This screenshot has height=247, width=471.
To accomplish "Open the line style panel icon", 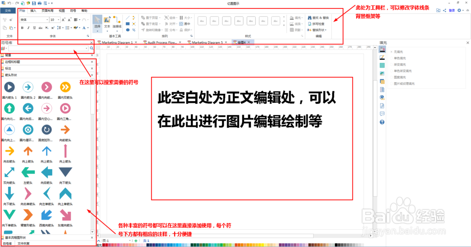I will coord(382,57).
